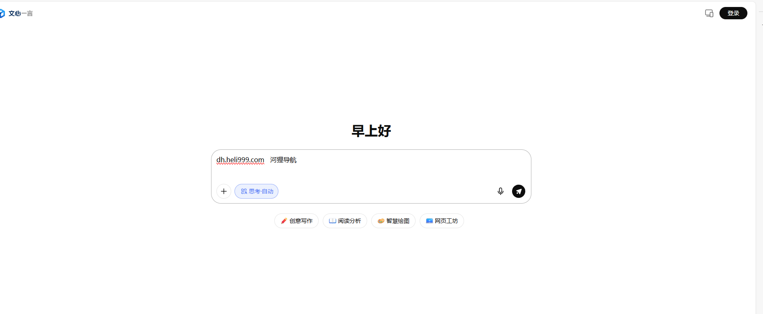Toggle the 思考·自动 thinking mode
This screenshot has width=763, height=314.
tap(256, 191)
